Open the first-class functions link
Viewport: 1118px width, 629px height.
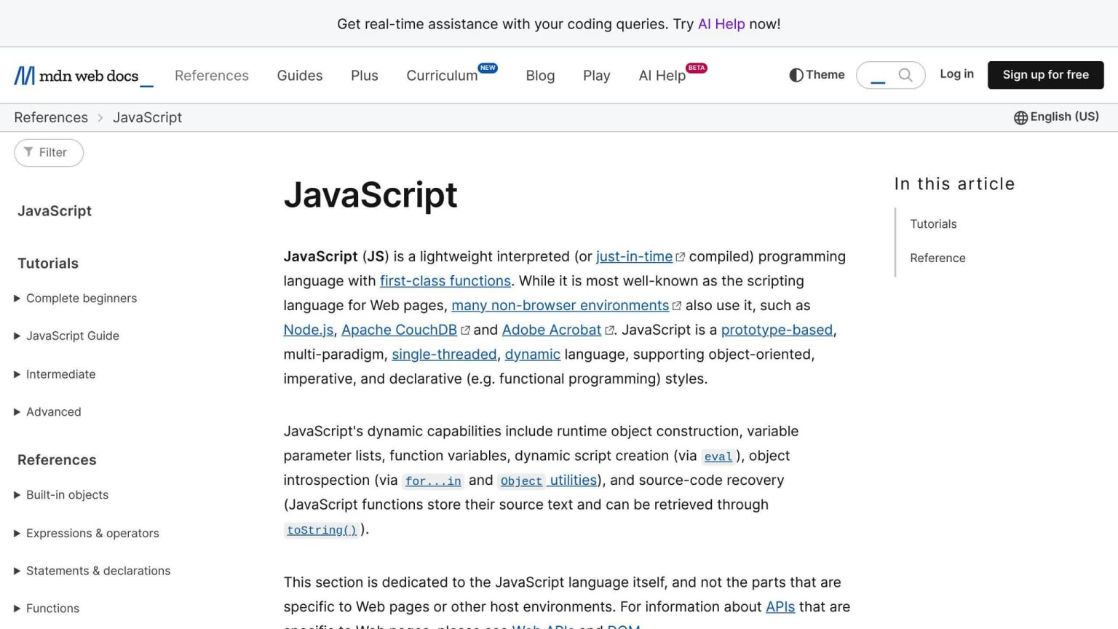pyautogui.click(x=445, y=281)
